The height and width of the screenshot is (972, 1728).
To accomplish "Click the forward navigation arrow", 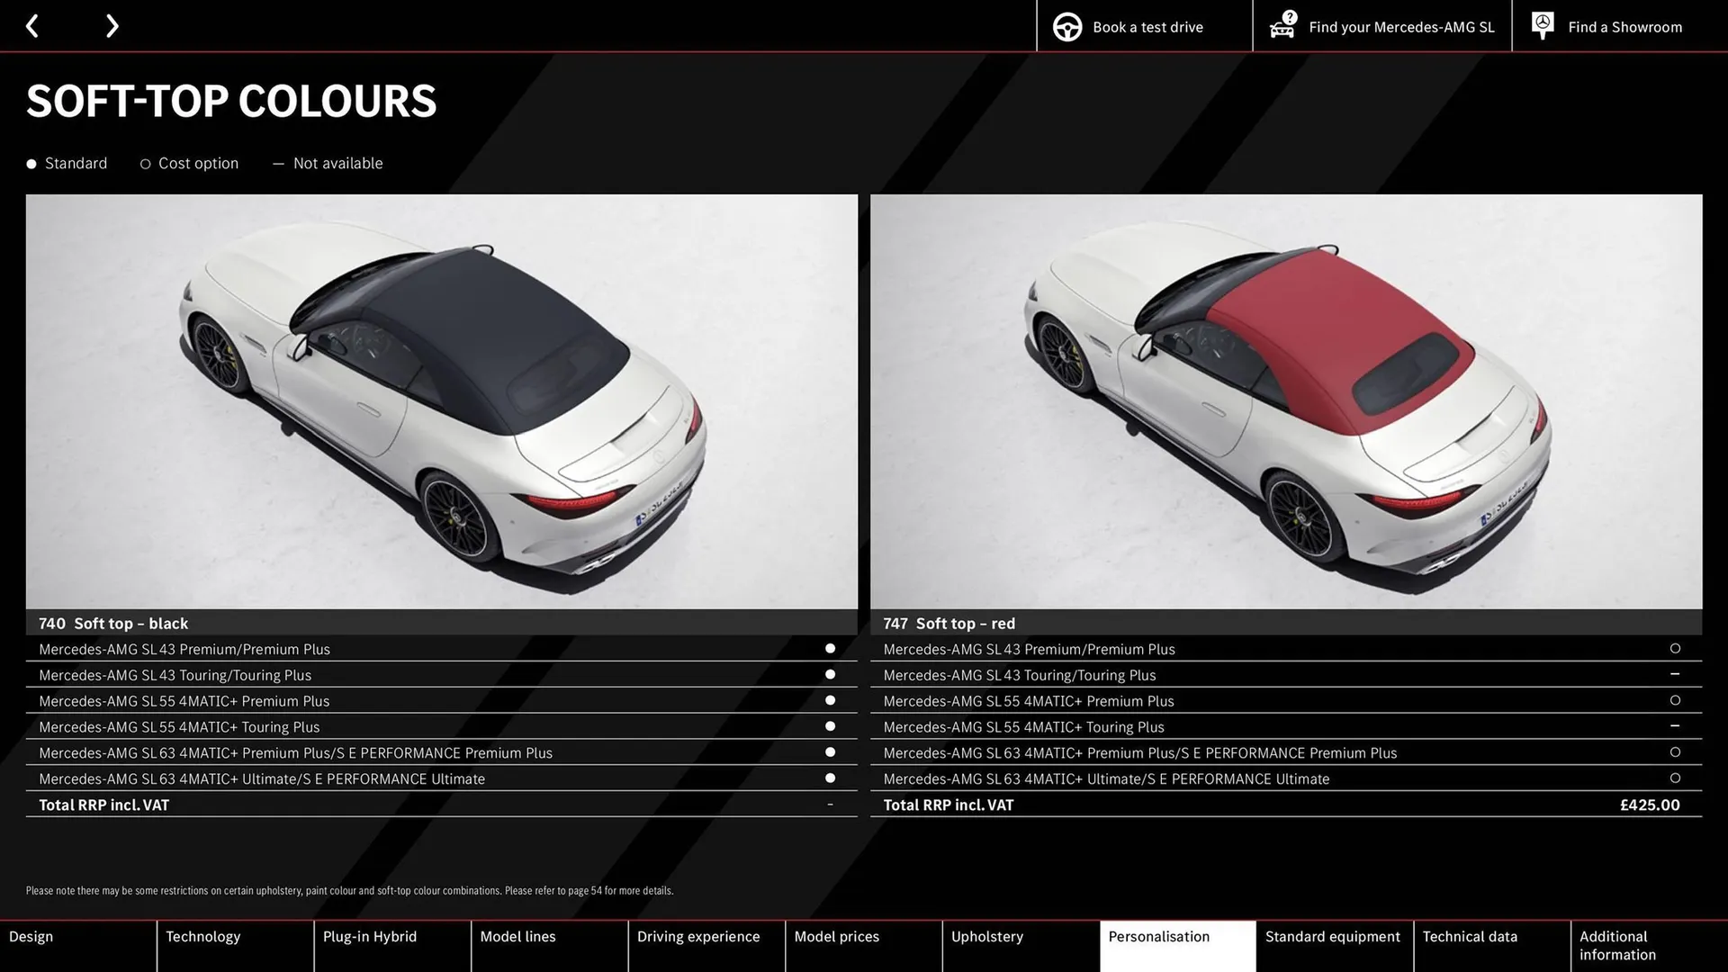I will pyautogui.click(x=112, y=25).
